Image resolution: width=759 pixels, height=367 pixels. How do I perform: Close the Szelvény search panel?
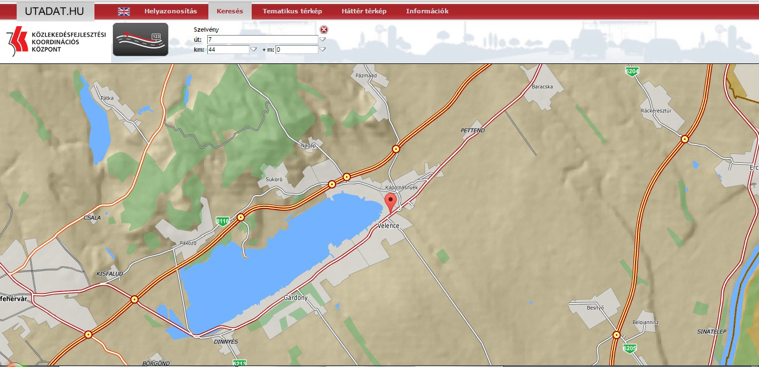point(324,29)
